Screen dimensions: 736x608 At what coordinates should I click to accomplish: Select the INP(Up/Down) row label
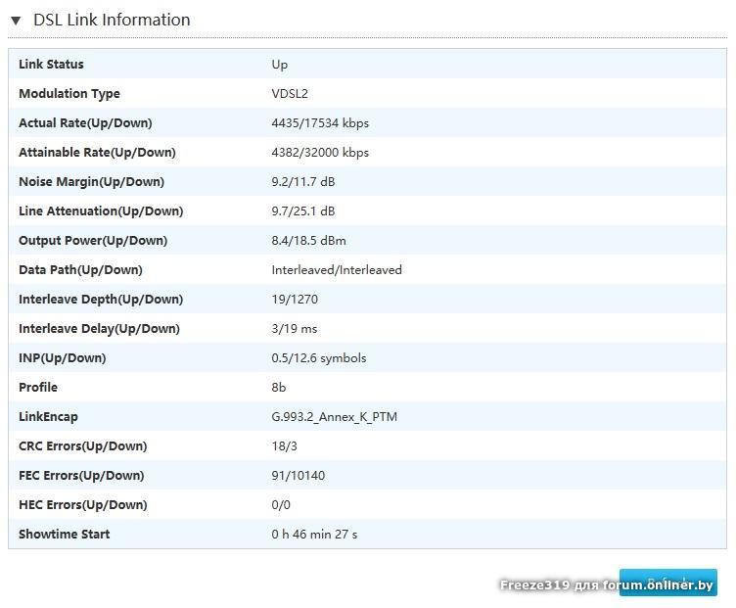pyautogui.click(x=62, y=358)
